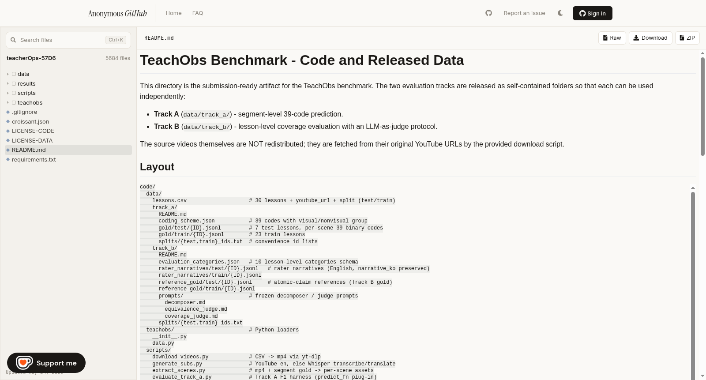Download the README file
Viewport: 706px width, 380px height.
[x=650, y=38]
